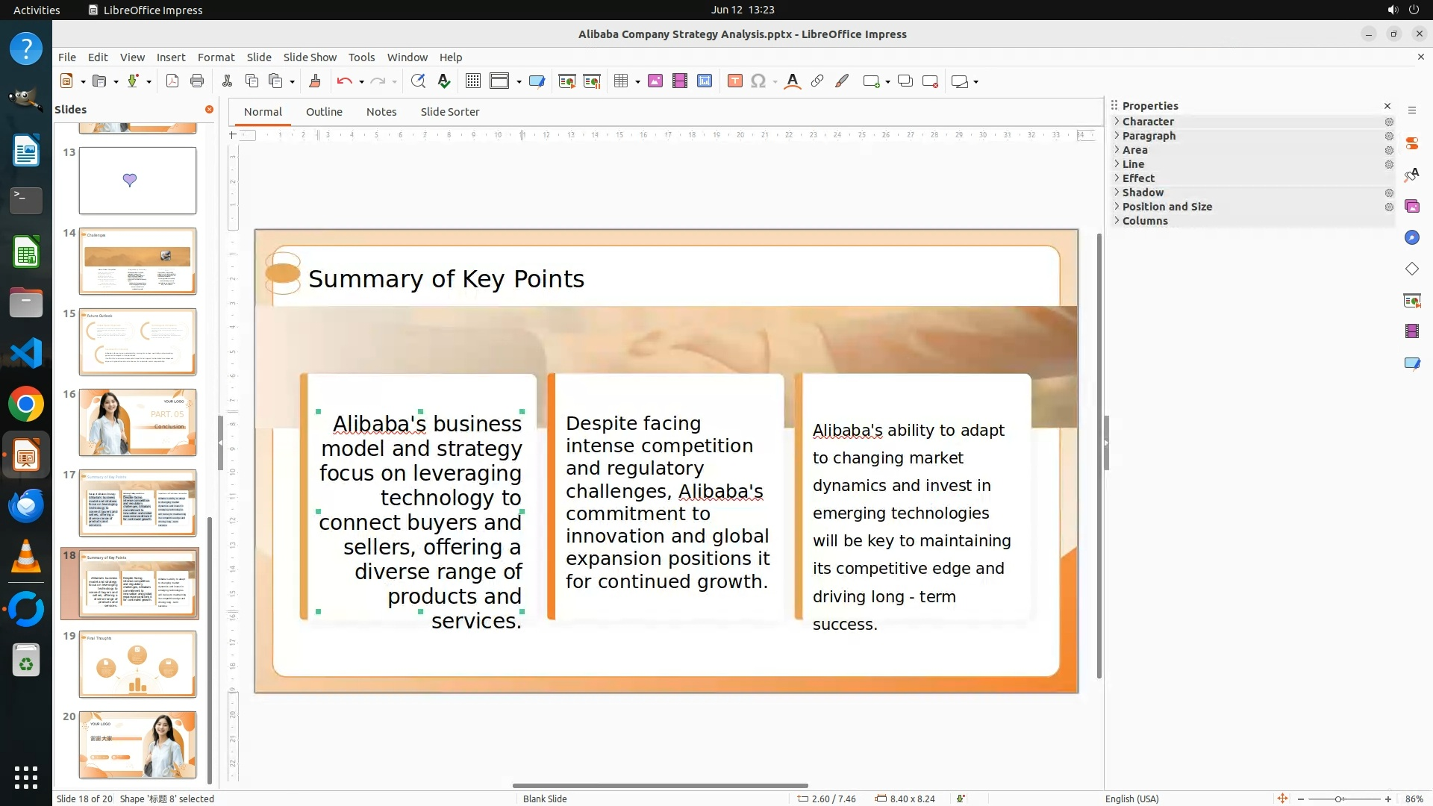Open the Undo history dropdown arrow
1433x806 pixels.
tap(361, 81)
